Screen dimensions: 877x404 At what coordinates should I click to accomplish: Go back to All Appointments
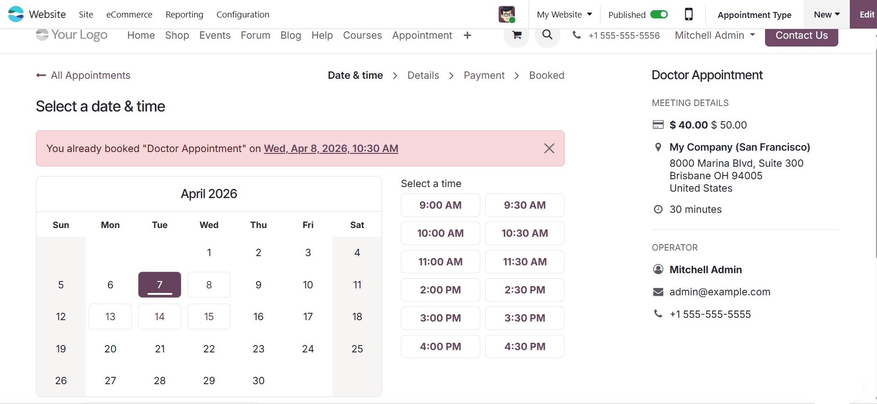pyautogui.click(x=83, y=75)
